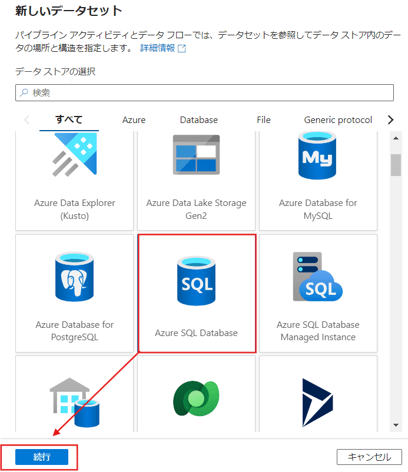Screen dimensions: 408x472
Task: Choose the Azure SQL Database Managed Instance icon
Action: (x=318, y=277)
